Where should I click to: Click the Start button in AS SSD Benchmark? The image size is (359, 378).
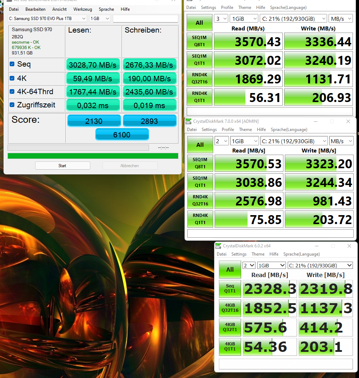[62, 166]
